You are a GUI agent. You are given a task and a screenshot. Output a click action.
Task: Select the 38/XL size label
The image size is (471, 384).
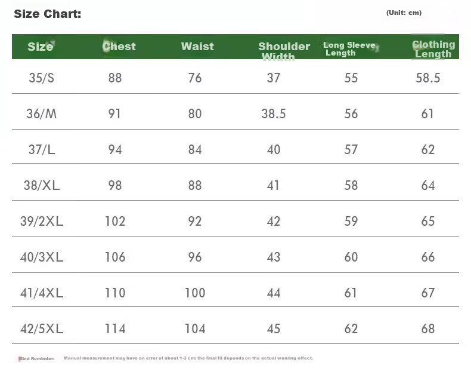click(x=42, y=185)
